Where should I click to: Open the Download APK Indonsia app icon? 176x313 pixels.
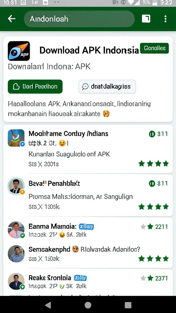click(x=19, y=51)
